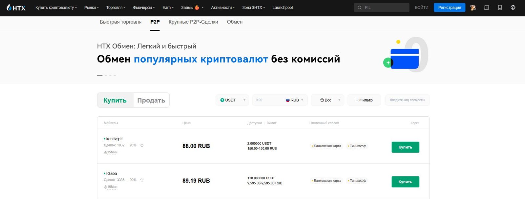Open the Быстрая торговля tab

[120, 22]
